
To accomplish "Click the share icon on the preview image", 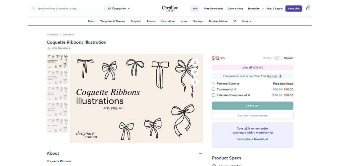I will (x=195, y=62).
